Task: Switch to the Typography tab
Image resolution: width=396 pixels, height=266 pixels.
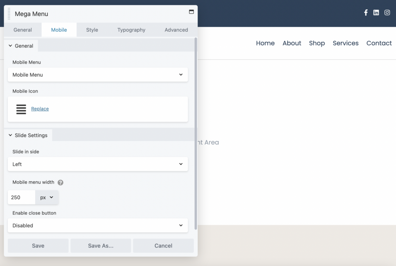Action: tap(131, 30)
